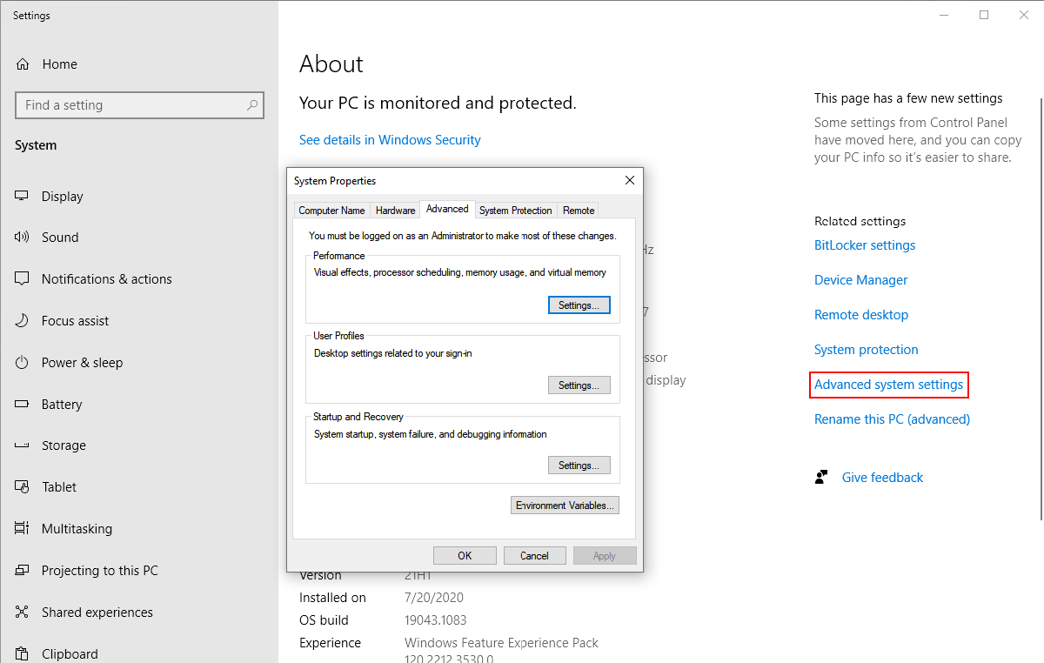This screenshot has height=663, width=1044.
Task: Switch to the Computer Name tab
Action: (331, 211)
